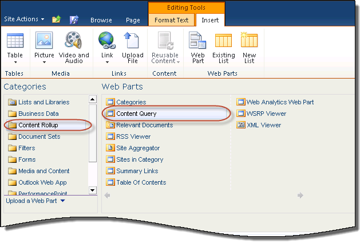The image size is (364, 246).
Task: Choose the Site Aggregator web part
Action: (133, 148)
